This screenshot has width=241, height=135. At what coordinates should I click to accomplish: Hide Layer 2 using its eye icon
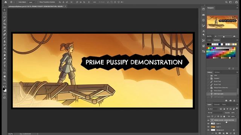tap(208, 123)
